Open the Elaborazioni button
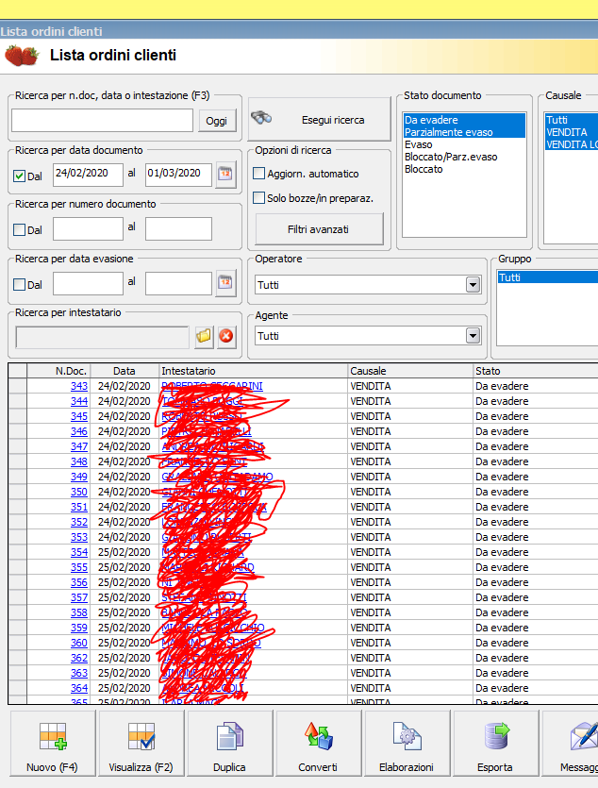Screen dimensions: 598x788 407,743
